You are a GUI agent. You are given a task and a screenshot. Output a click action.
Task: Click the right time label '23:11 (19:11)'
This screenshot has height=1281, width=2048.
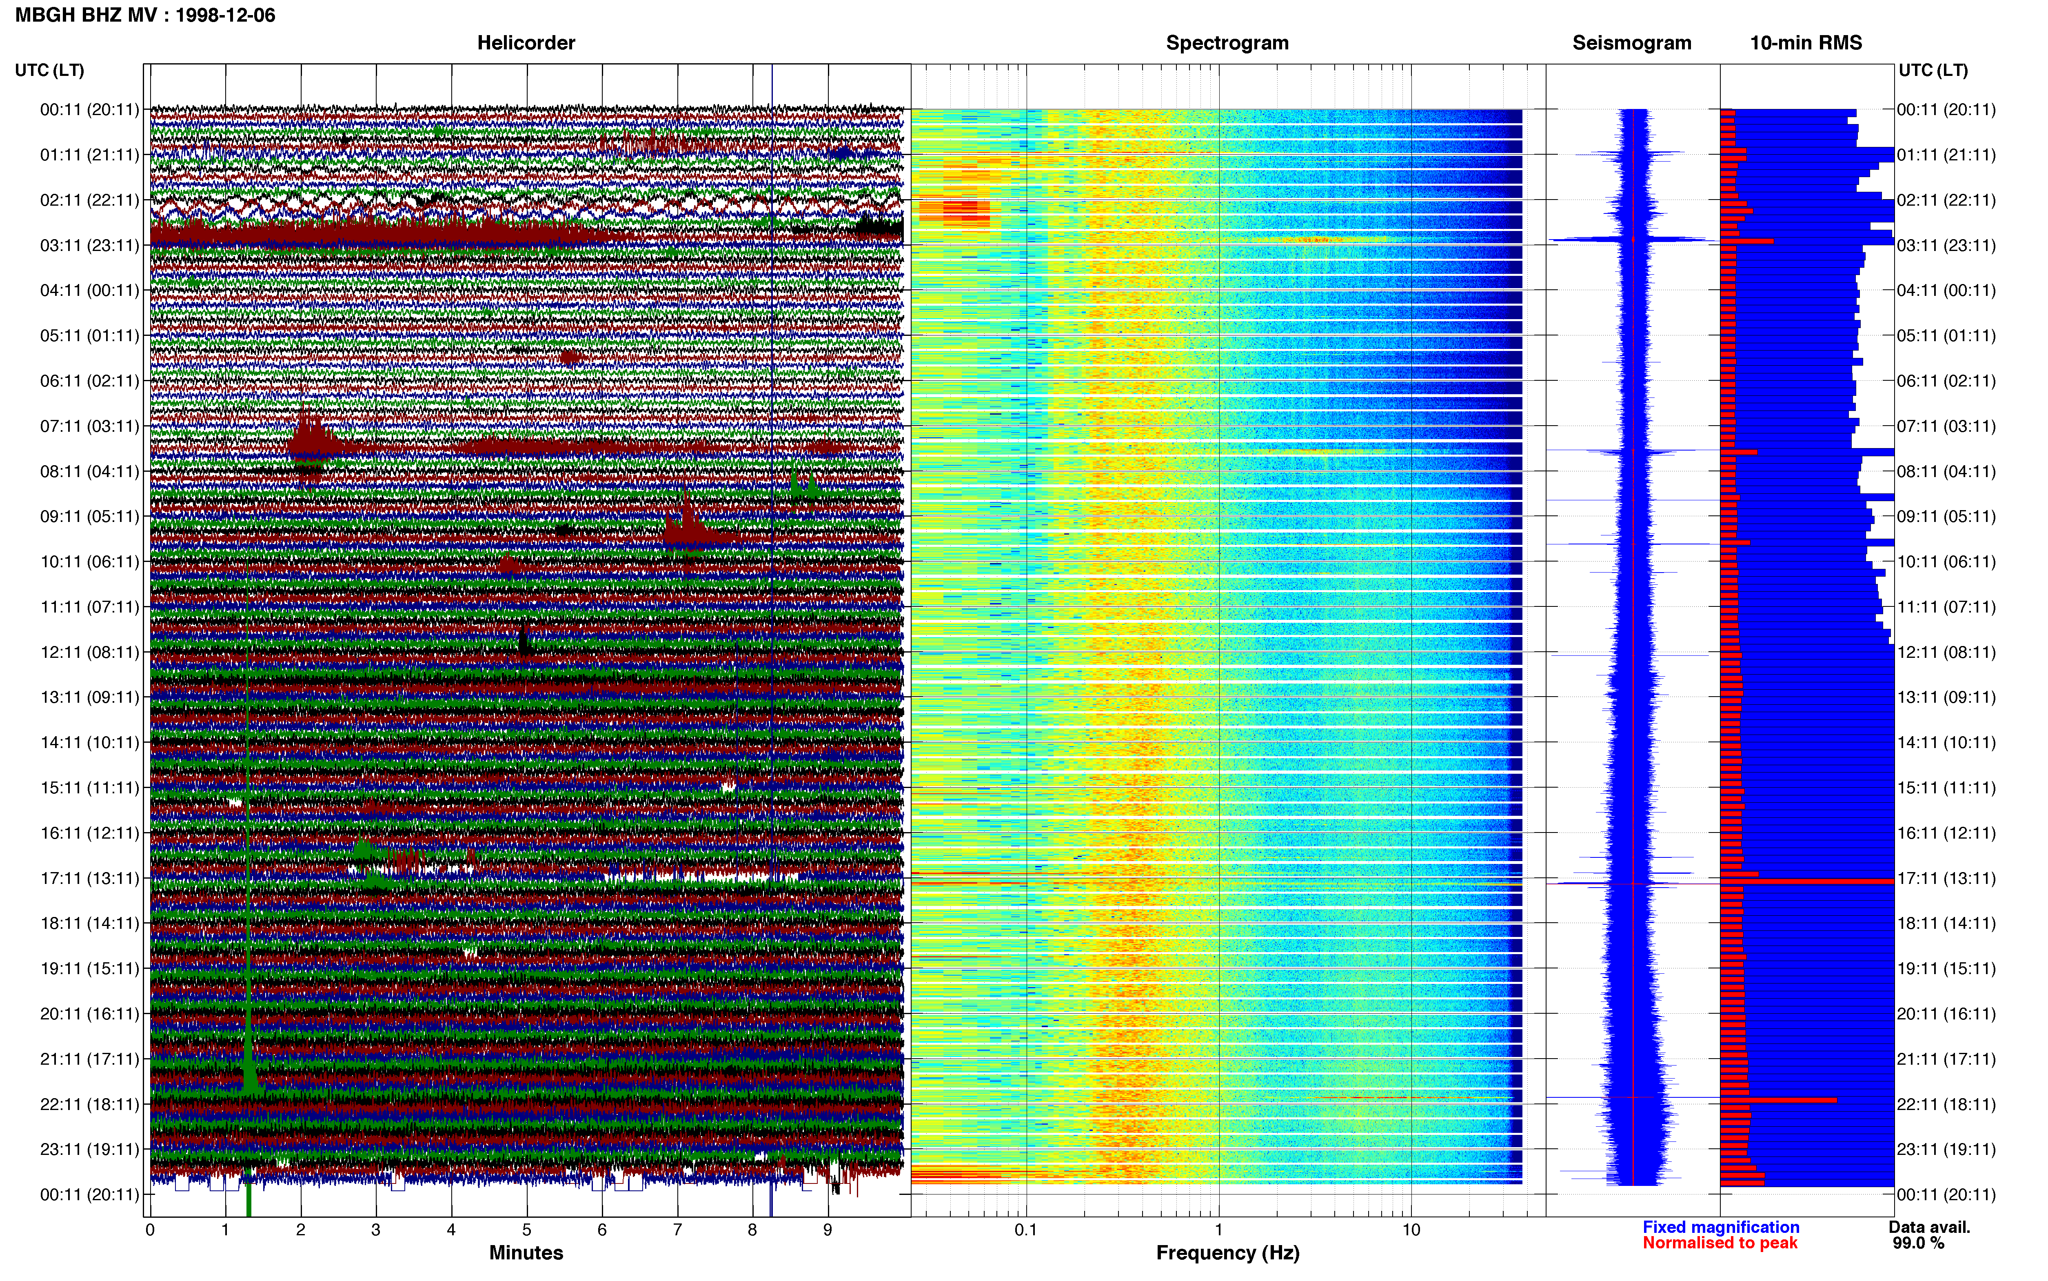point(1946,1150)
